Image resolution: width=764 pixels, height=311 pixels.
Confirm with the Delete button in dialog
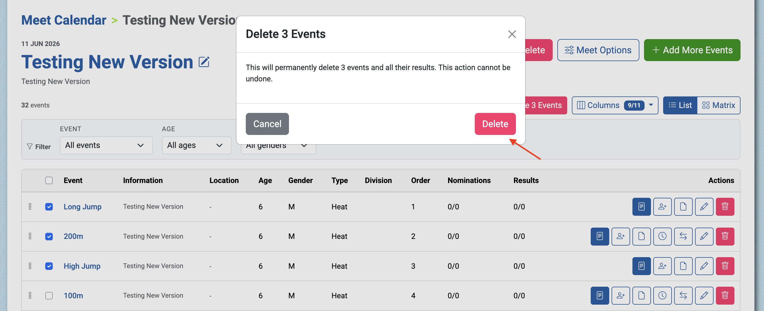point(495,124)
